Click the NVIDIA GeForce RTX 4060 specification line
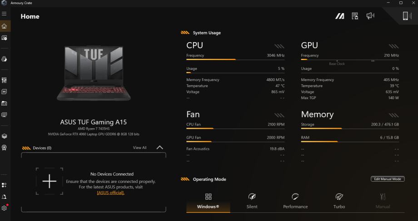 [x=94, y=134]
